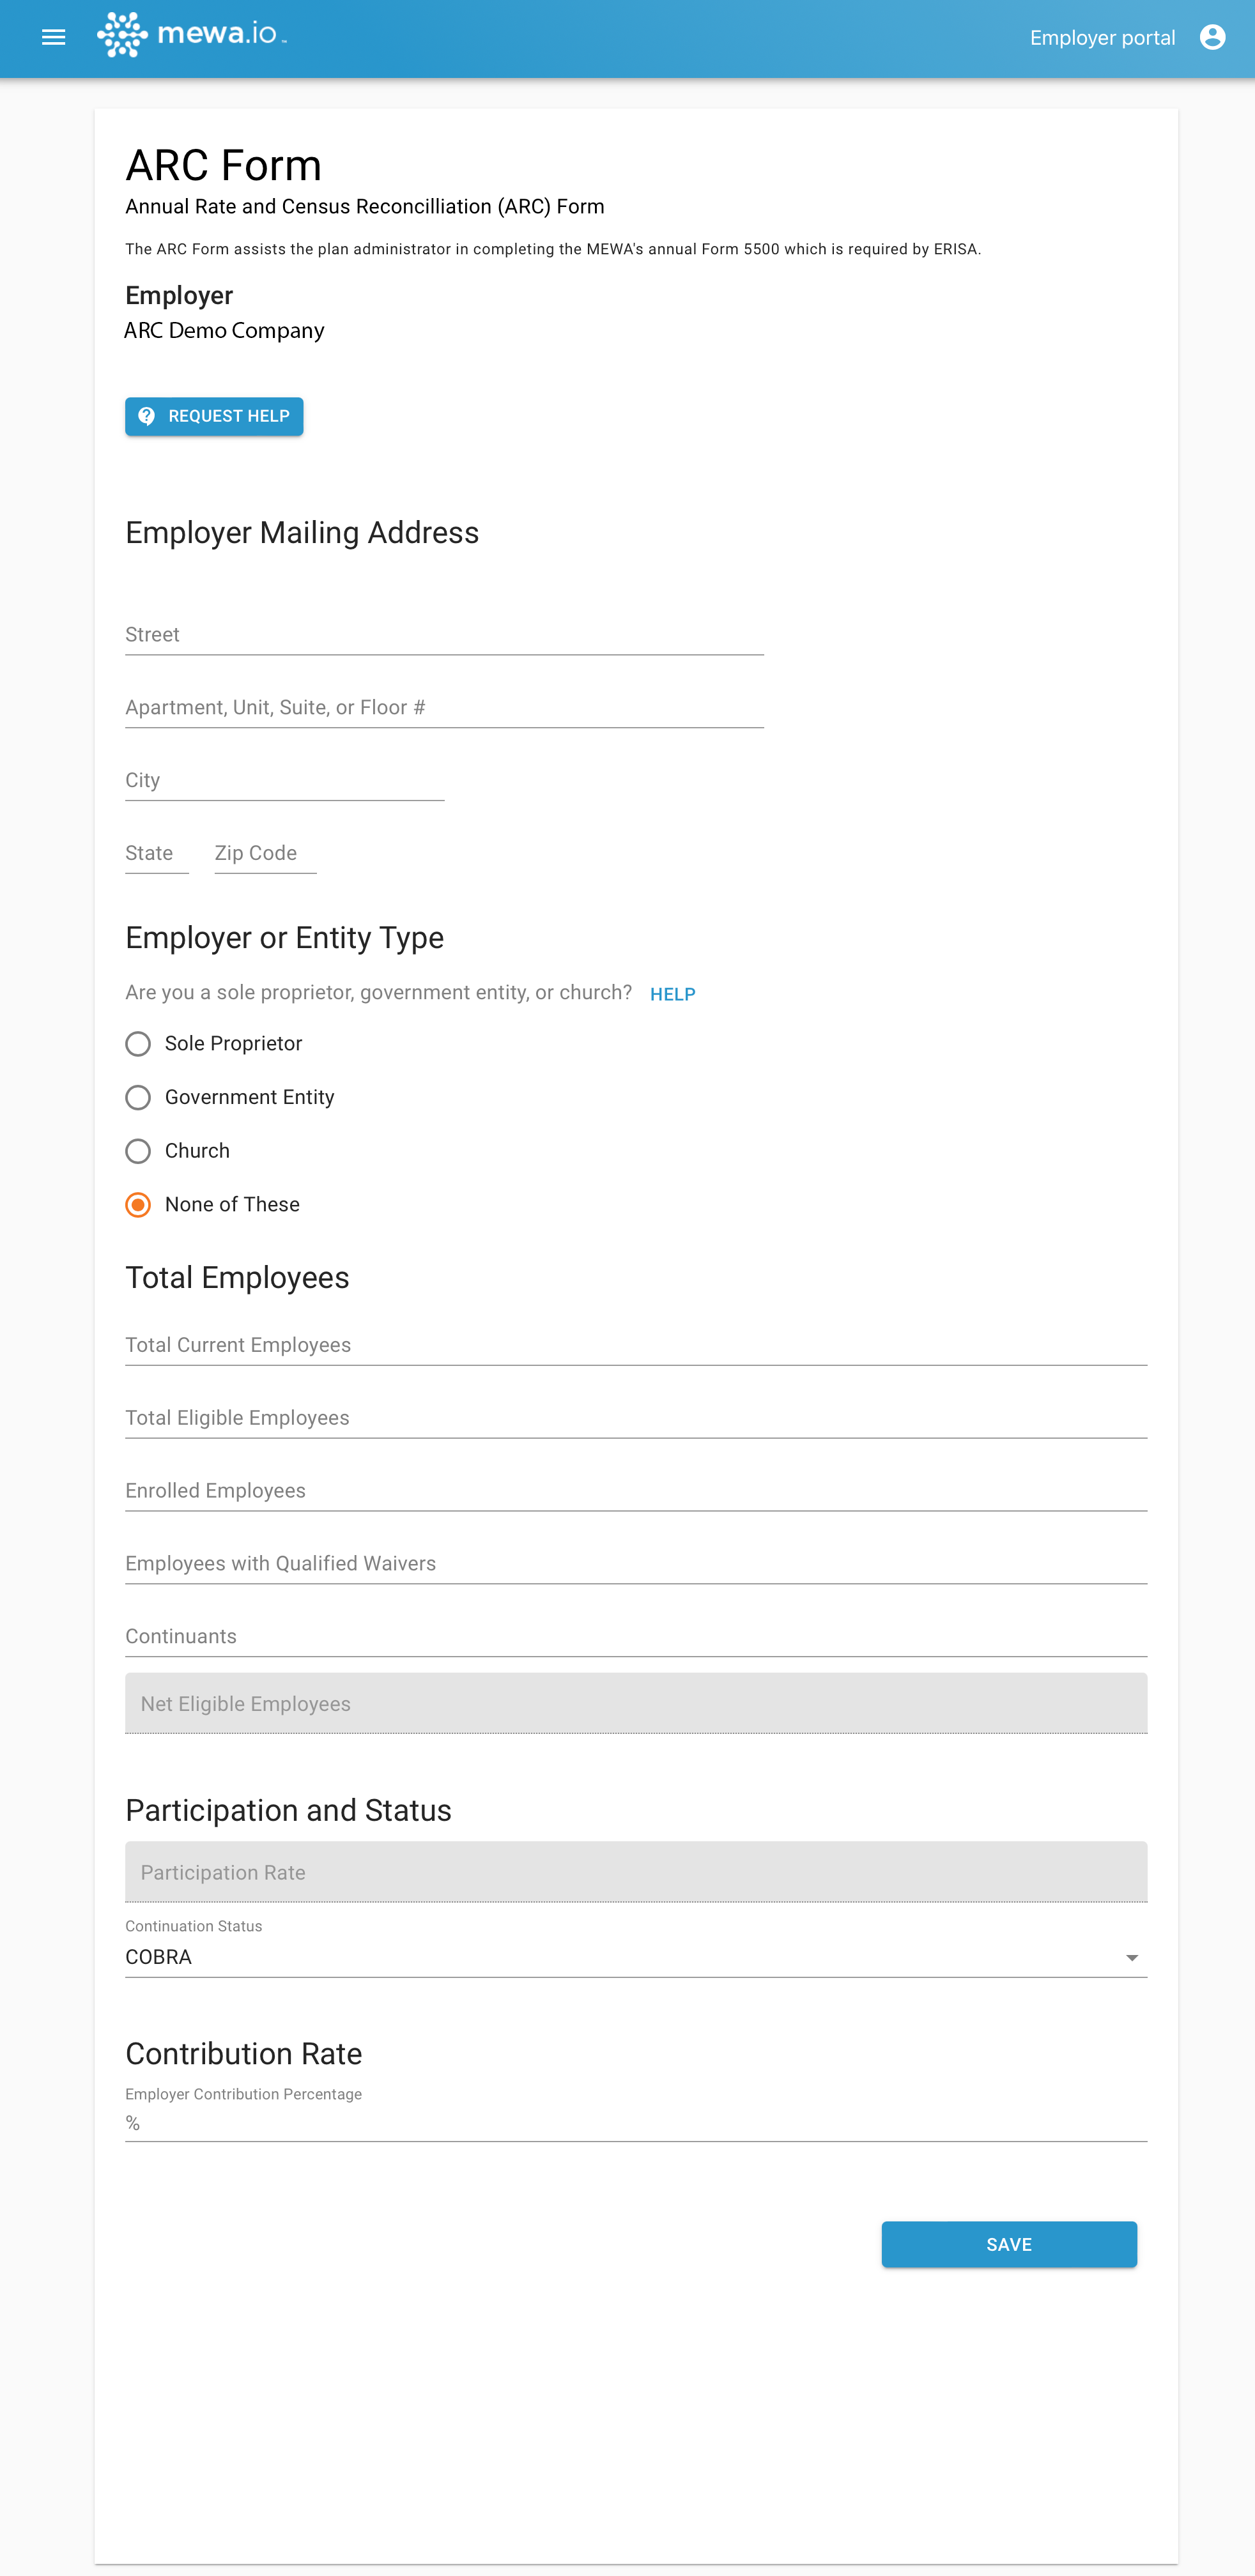The image size is (1255, 2576).
Task: Choose the Government Entity radio button
Action: pyautogui.click(x=138, y=1097)
